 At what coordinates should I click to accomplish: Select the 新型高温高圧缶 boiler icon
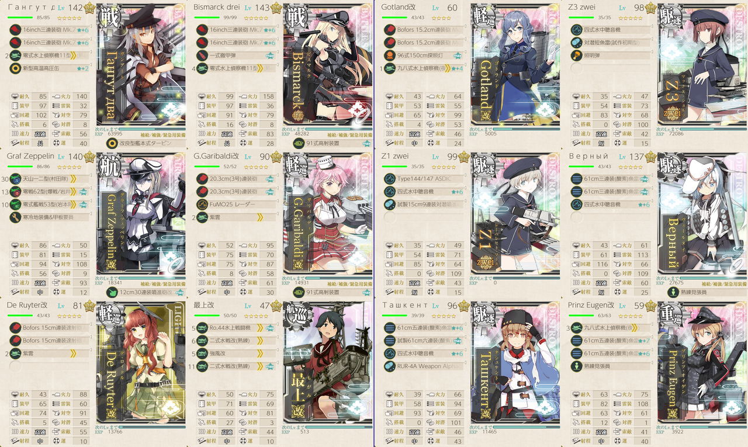tap(15, 68)
